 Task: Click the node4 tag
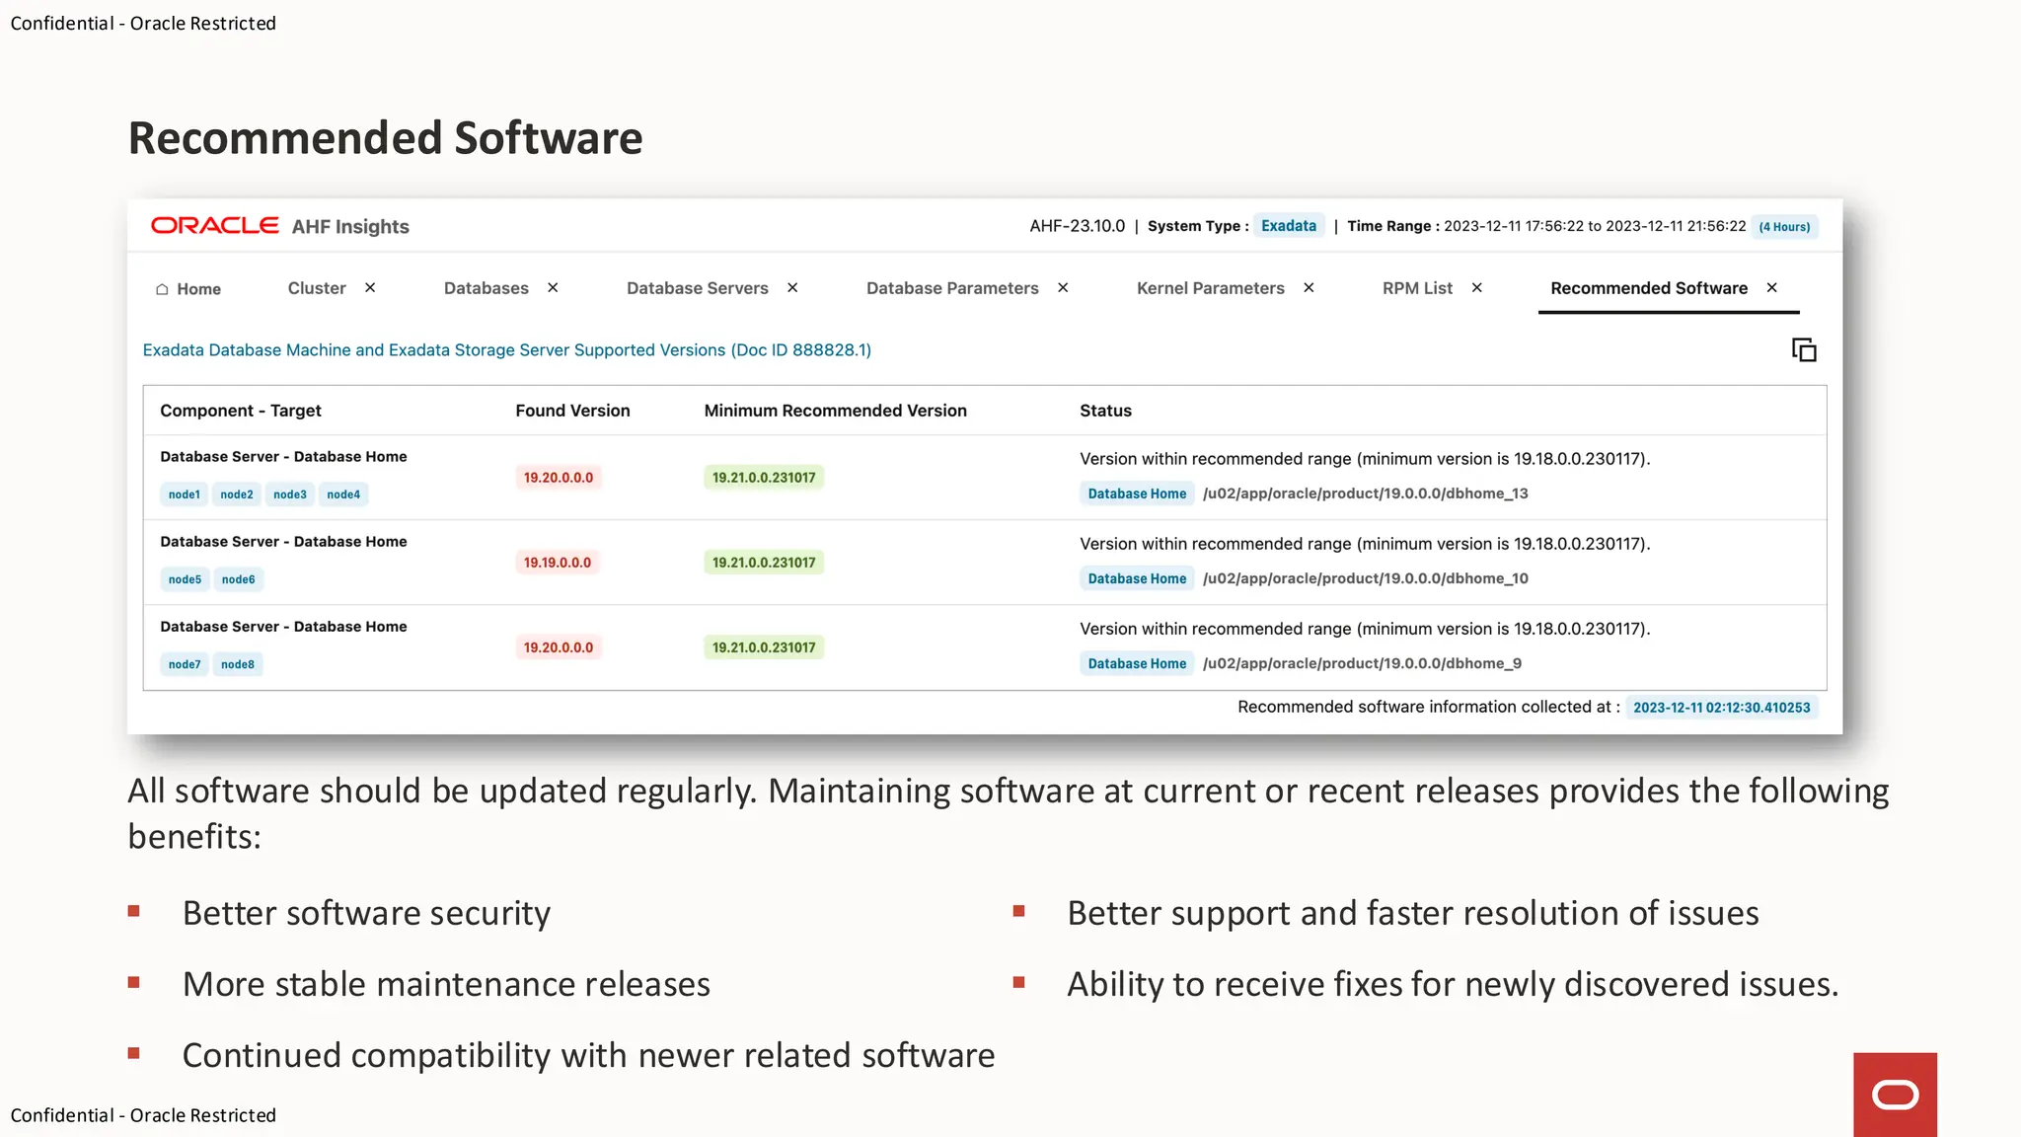[x=343, y=494]
